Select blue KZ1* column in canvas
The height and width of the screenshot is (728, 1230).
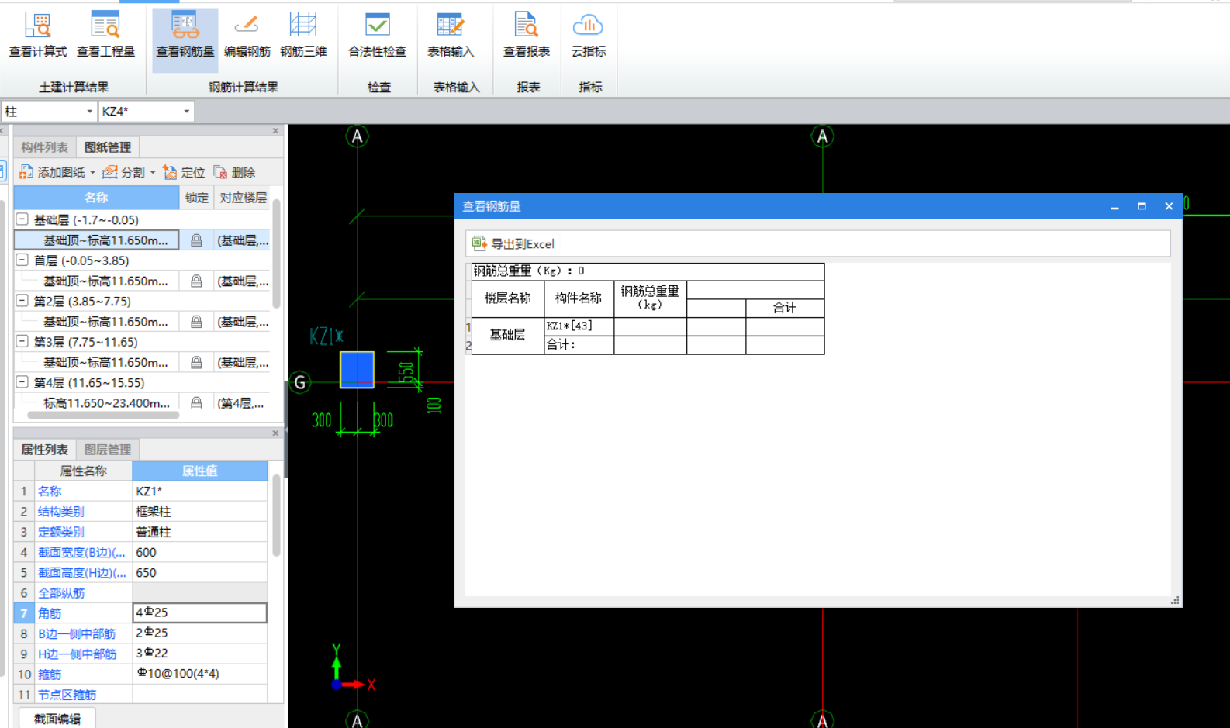[357, 370]
